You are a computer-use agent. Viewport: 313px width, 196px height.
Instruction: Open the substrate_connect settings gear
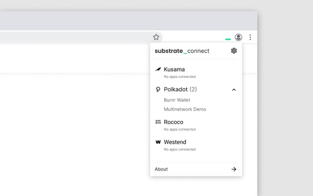click(234, 50)
